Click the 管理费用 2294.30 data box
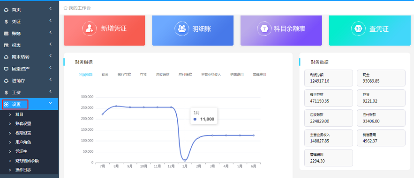Image resolution: width=414 pixels, height=178 pixels. click(329, 158)
